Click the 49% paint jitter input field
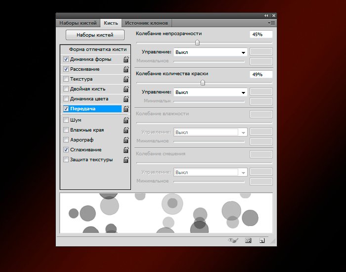This screenshot has width=346, height=272. coord(261,74)
